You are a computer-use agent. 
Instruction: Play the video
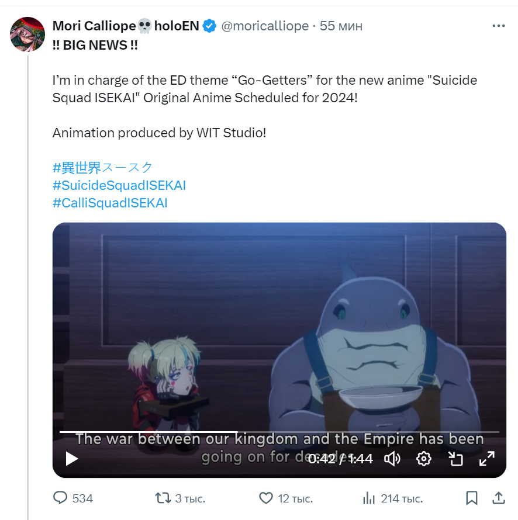[72, 459]
